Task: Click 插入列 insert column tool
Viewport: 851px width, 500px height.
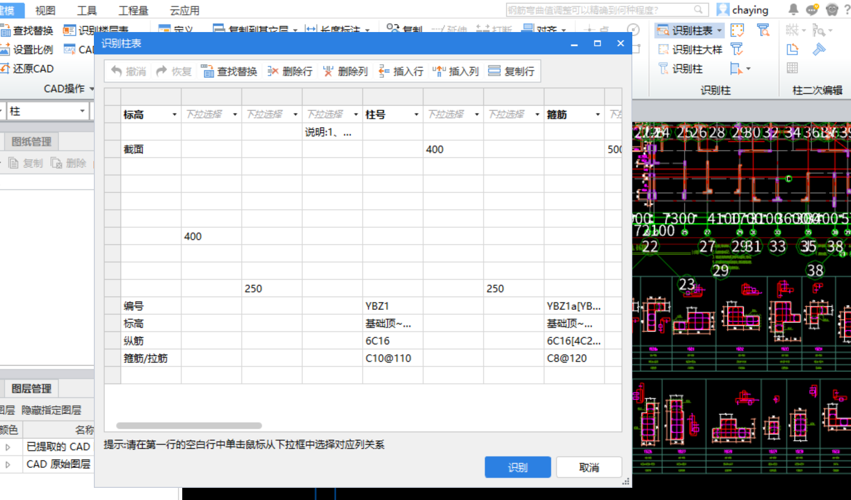Action: pyautogui.click(x=456, y=71)
